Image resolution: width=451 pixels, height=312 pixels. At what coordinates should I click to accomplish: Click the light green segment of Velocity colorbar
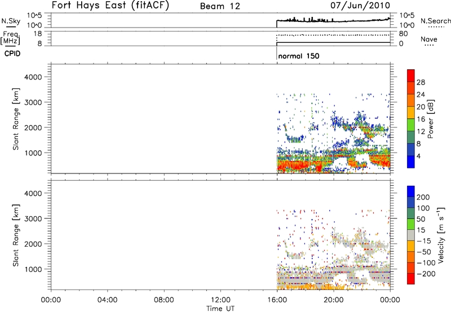tap(411, 224)
